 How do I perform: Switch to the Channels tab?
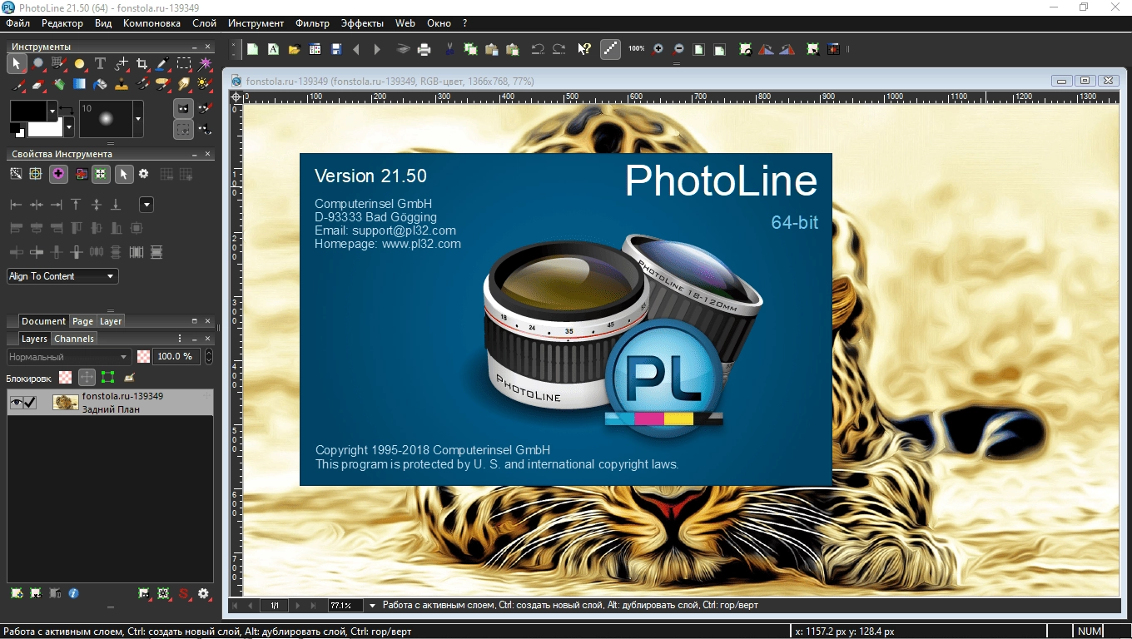74,339
